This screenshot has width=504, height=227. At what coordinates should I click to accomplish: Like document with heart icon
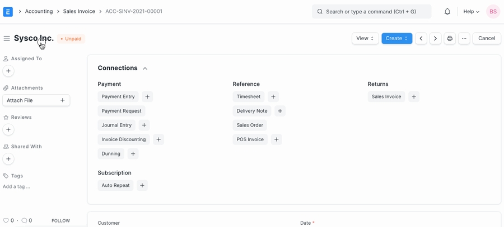coord(6,221)
